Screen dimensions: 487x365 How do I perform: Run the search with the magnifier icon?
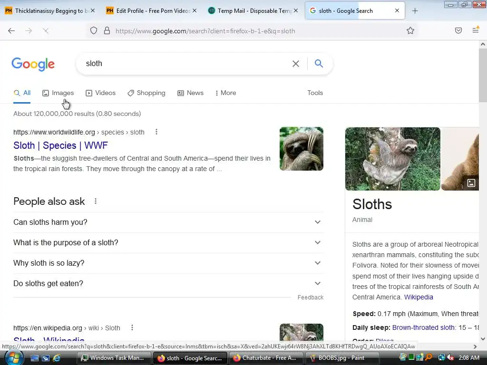[x=319, y=63]
